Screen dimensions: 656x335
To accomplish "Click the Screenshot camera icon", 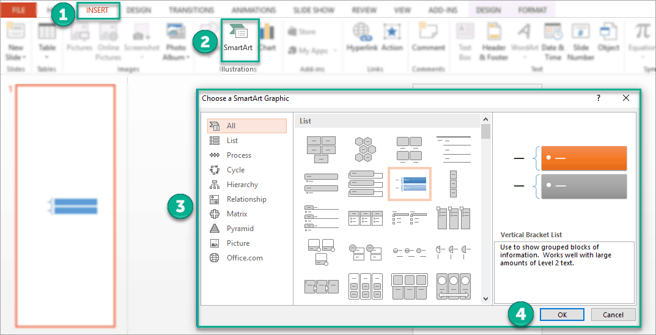I will (x=141, y=32).
